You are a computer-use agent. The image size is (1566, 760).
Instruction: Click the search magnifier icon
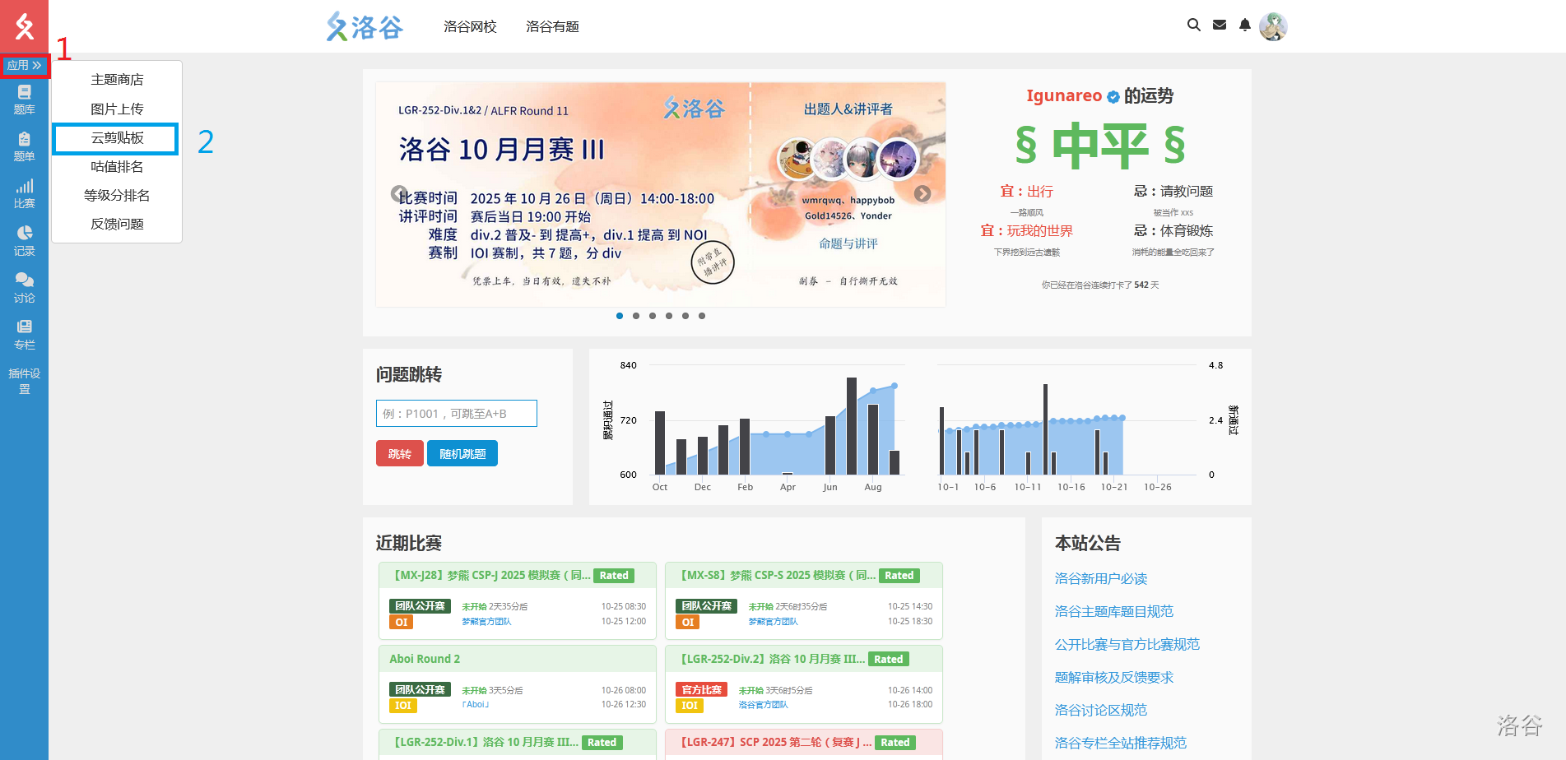pos(1193,25)
